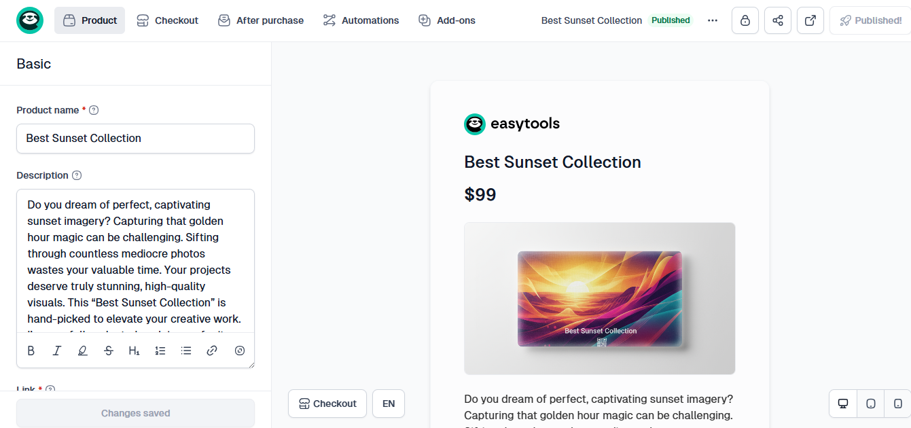Open the product page in a new tab
The width and height of the screenshot is (911, 428).
810,20
